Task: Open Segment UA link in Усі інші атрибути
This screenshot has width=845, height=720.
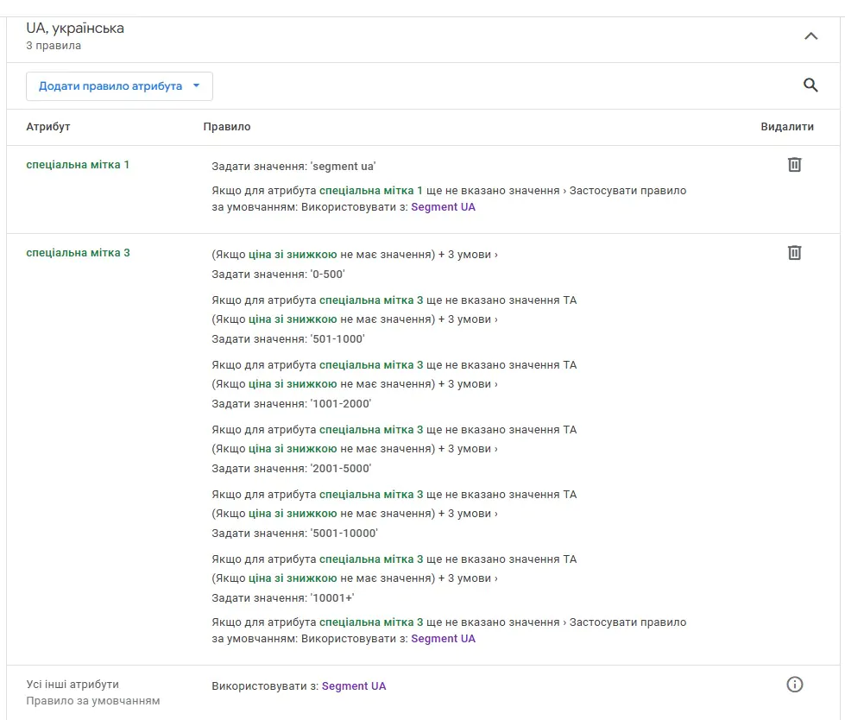Action: coord(354,686)
